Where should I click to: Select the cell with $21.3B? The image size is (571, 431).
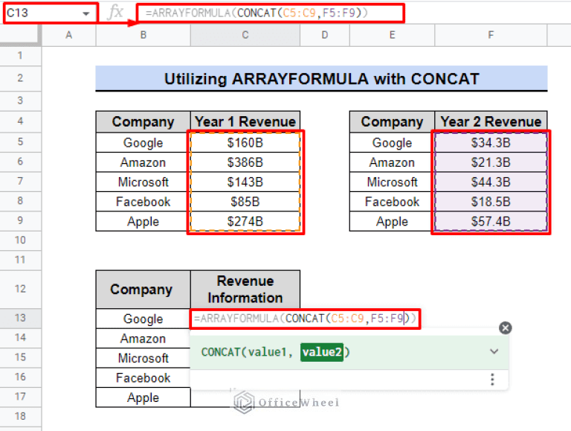pyautogui.click(x=491, y=162)
